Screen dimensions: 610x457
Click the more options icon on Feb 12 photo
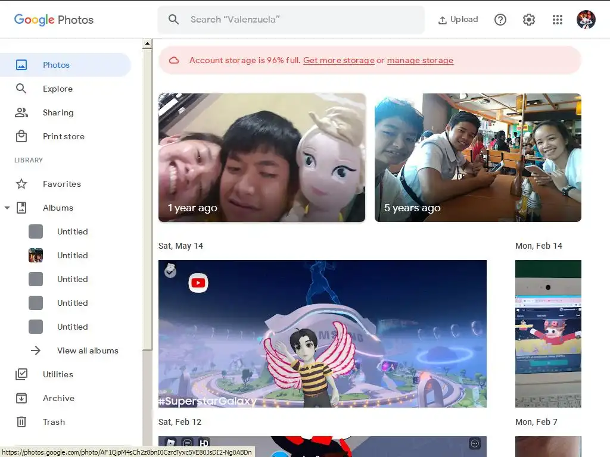coord(475,443)
